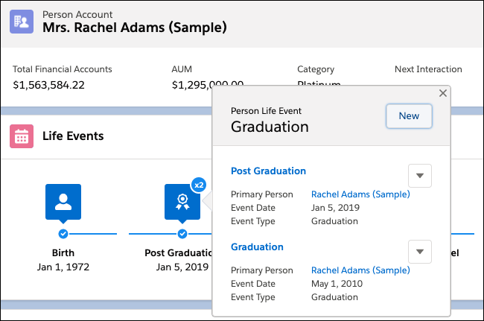484x321 pixels.
Task: Click the Life Events calendar icon
Action: point(22,136)
